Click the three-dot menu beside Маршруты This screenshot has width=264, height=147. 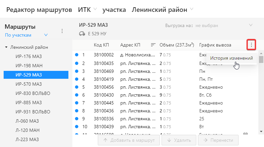pos(62,31)
